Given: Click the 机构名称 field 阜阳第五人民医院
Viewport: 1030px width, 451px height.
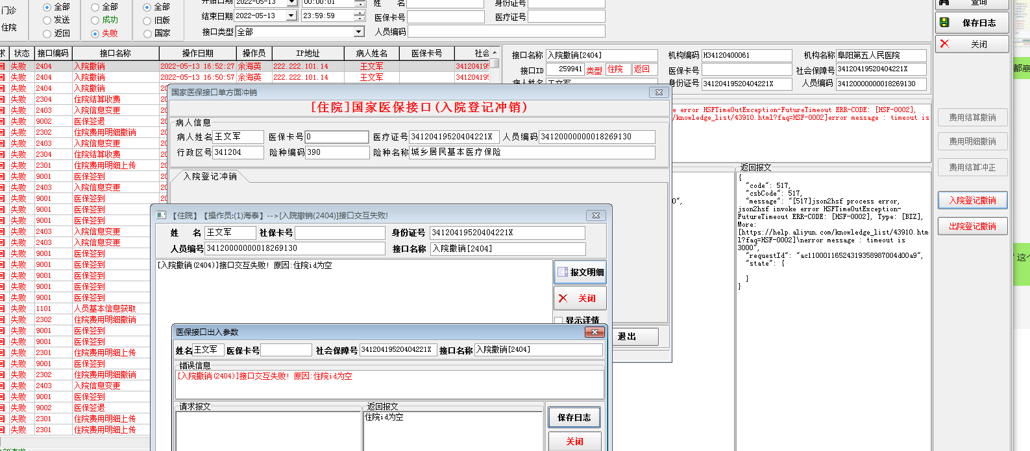Looking at the screenshot, I should [881, 56].
